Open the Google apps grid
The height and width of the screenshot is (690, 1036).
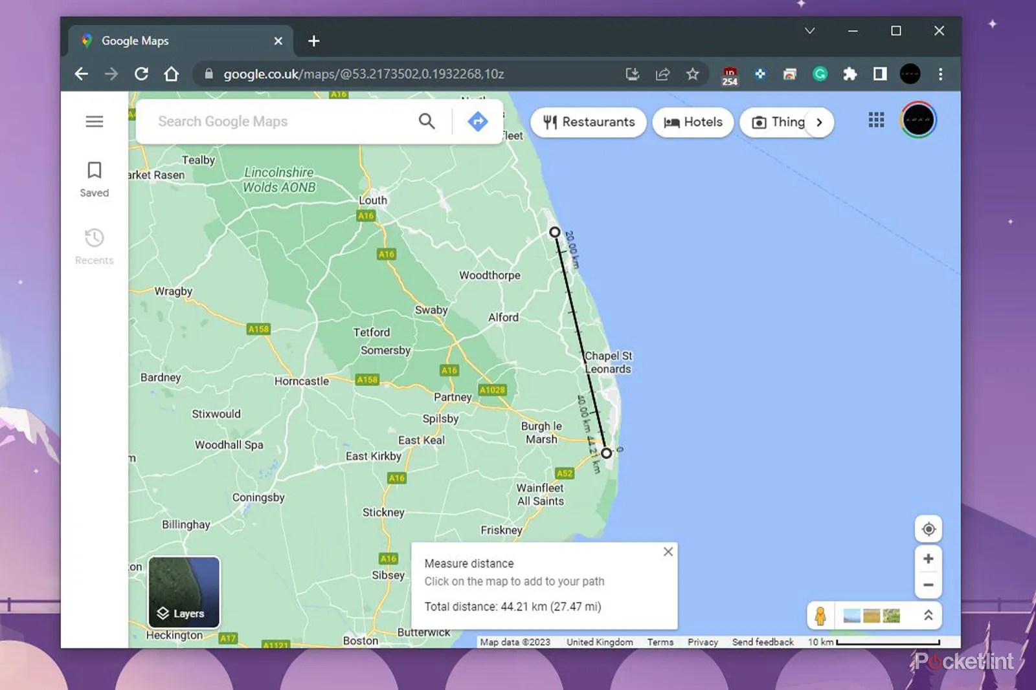coord(876,120)
